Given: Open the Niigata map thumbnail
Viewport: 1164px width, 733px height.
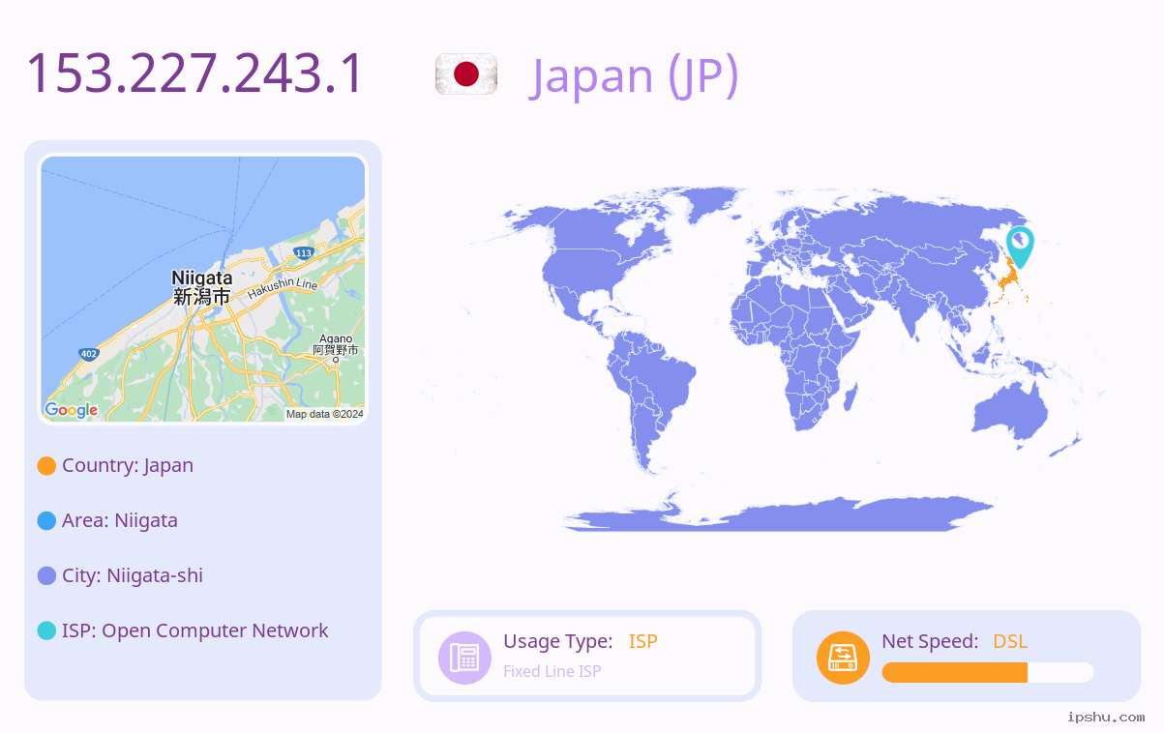Looking at the screenshot, I should click(x=203, y=289).
